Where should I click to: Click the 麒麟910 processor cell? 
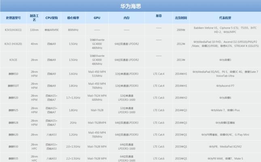[13, 74]
